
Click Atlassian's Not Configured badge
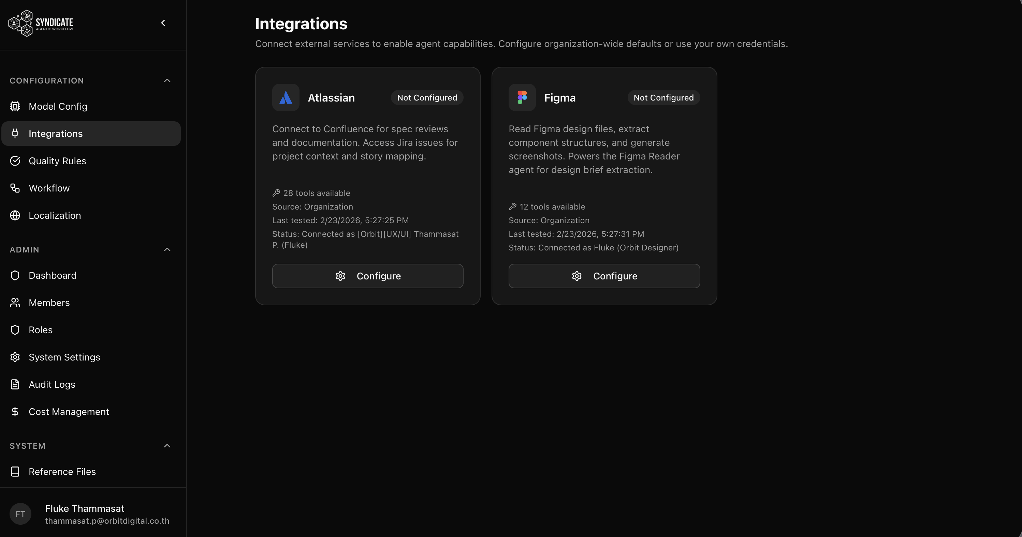coord(427,97)
